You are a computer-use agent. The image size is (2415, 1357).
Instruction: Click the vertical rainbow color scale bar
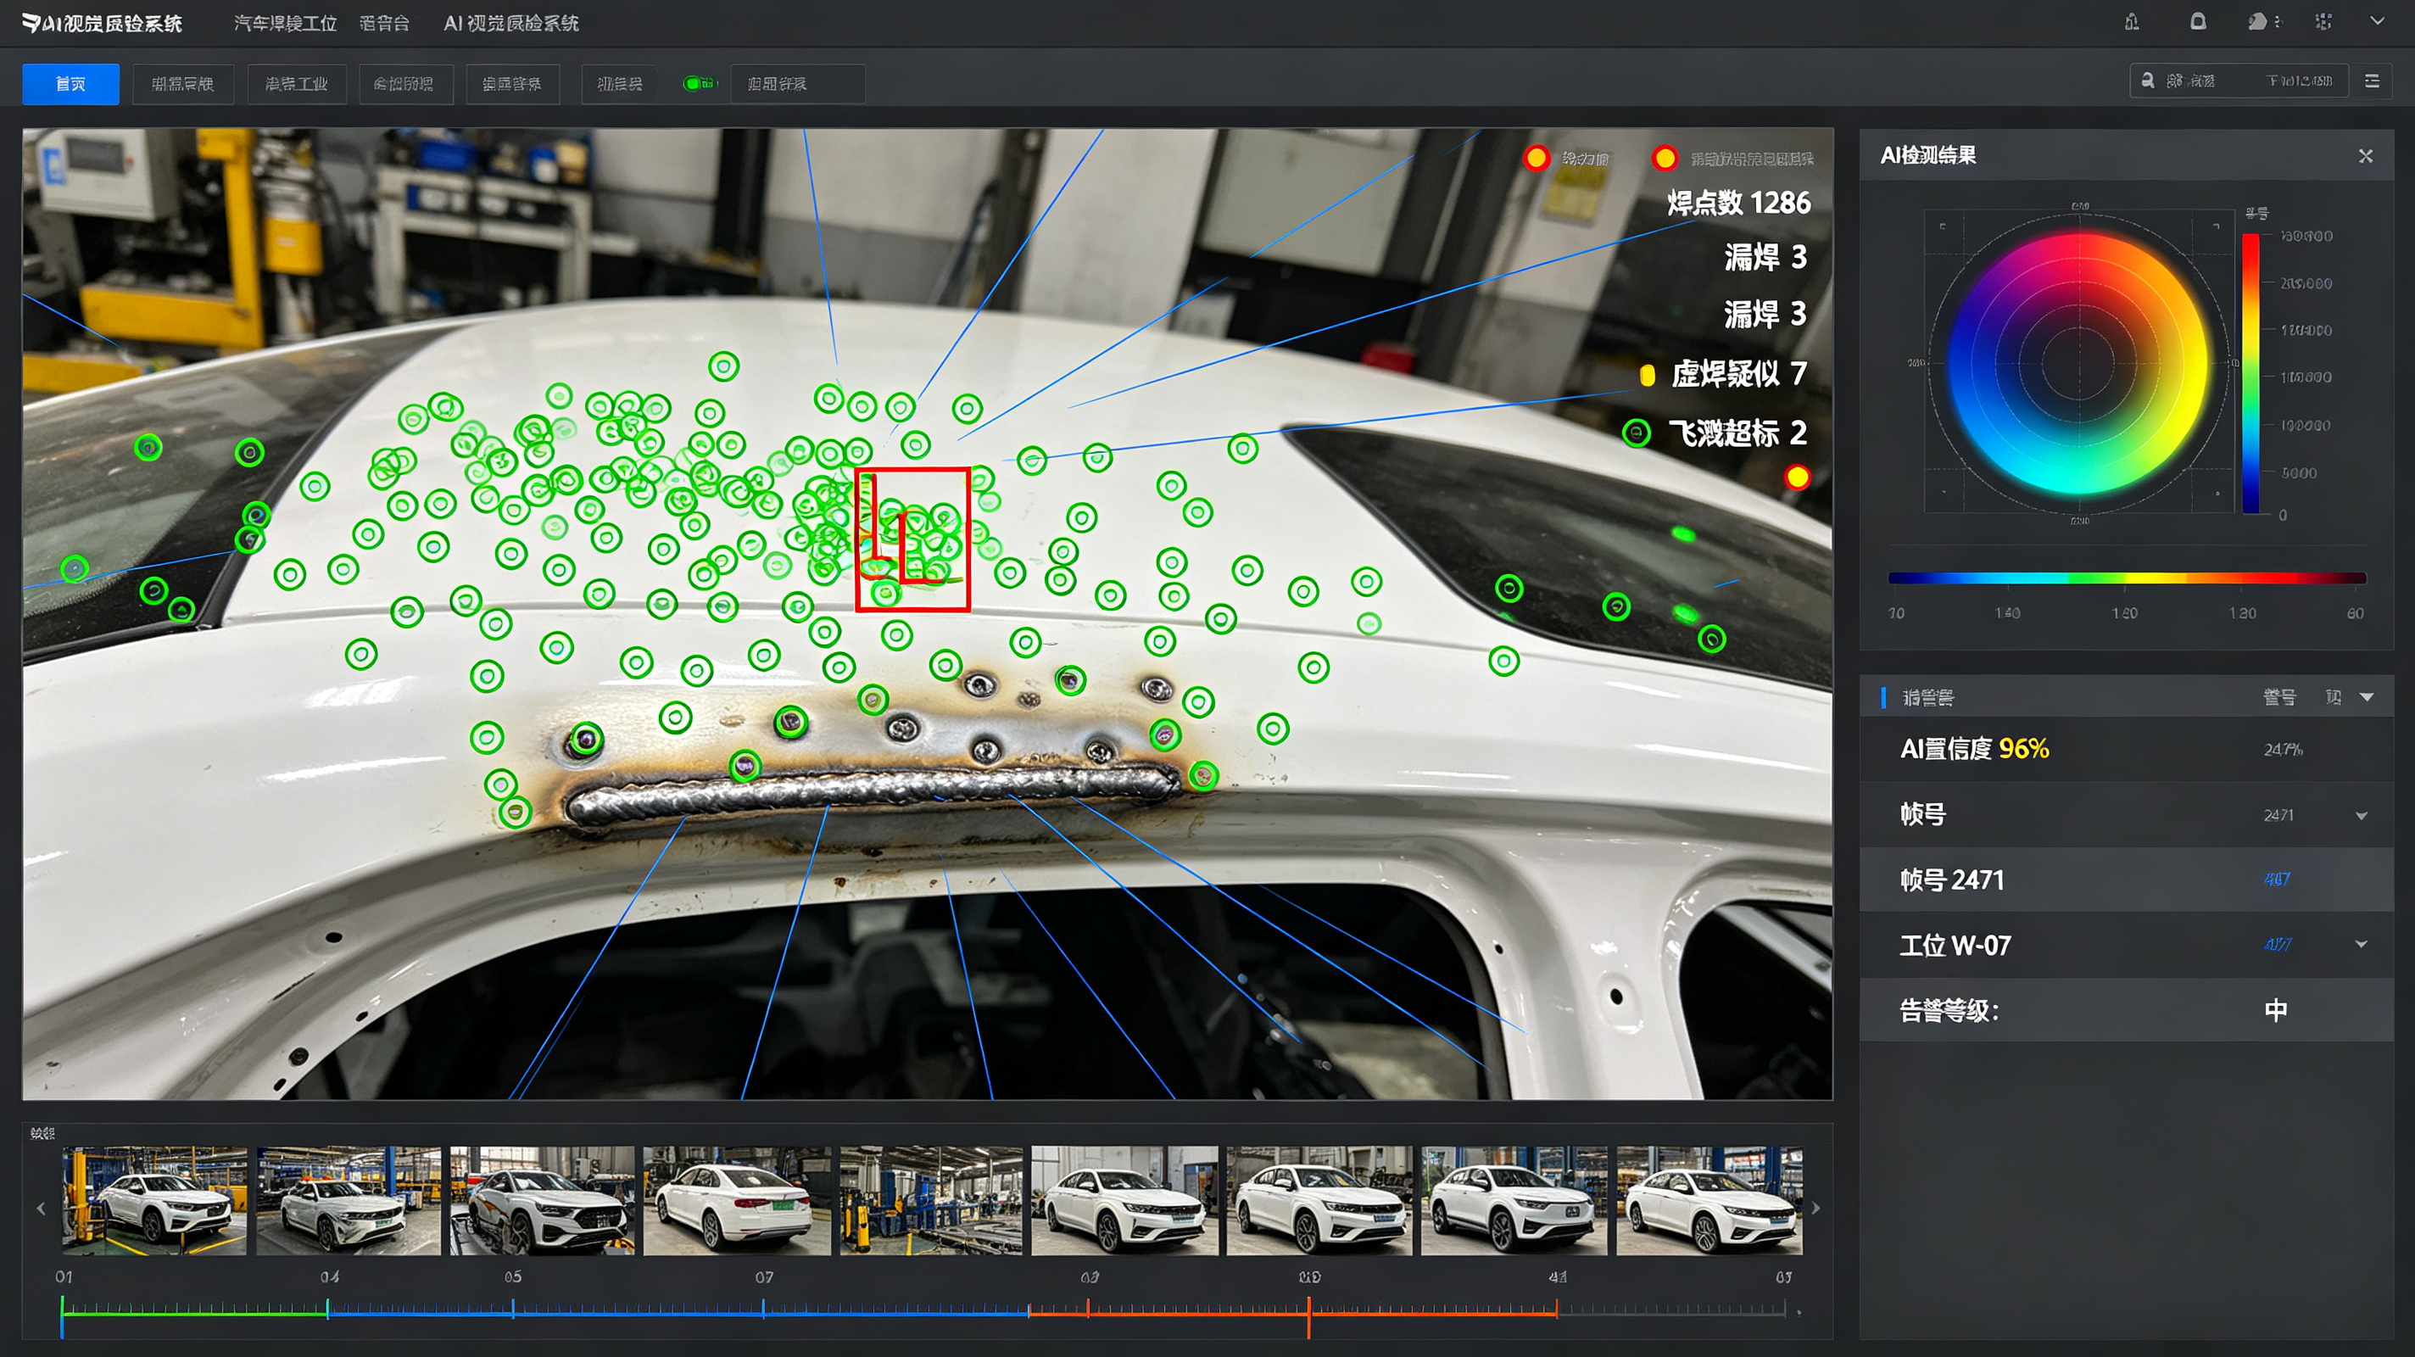pyautogui.click(x=2250, y=373)
